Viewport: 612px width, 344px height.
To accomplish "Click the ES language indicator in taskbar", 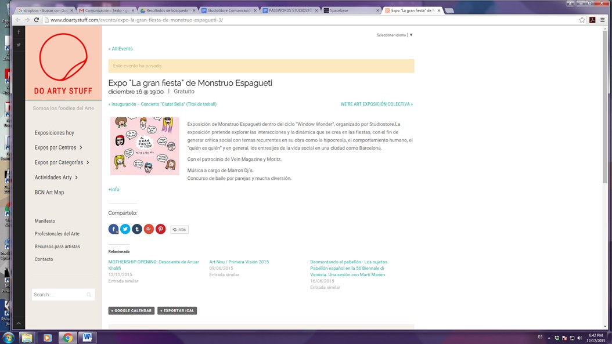I will 540,337.
